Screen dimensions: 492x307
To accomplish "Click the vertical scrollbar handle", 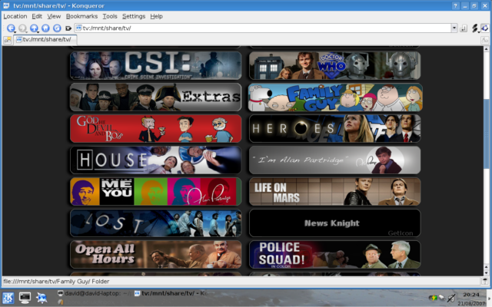I will pyautogui.click(x=487, y=134).
